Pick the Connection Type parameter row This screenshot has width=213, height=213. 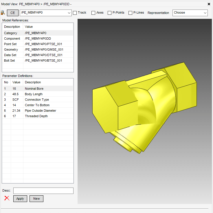[x=38, y=100]
